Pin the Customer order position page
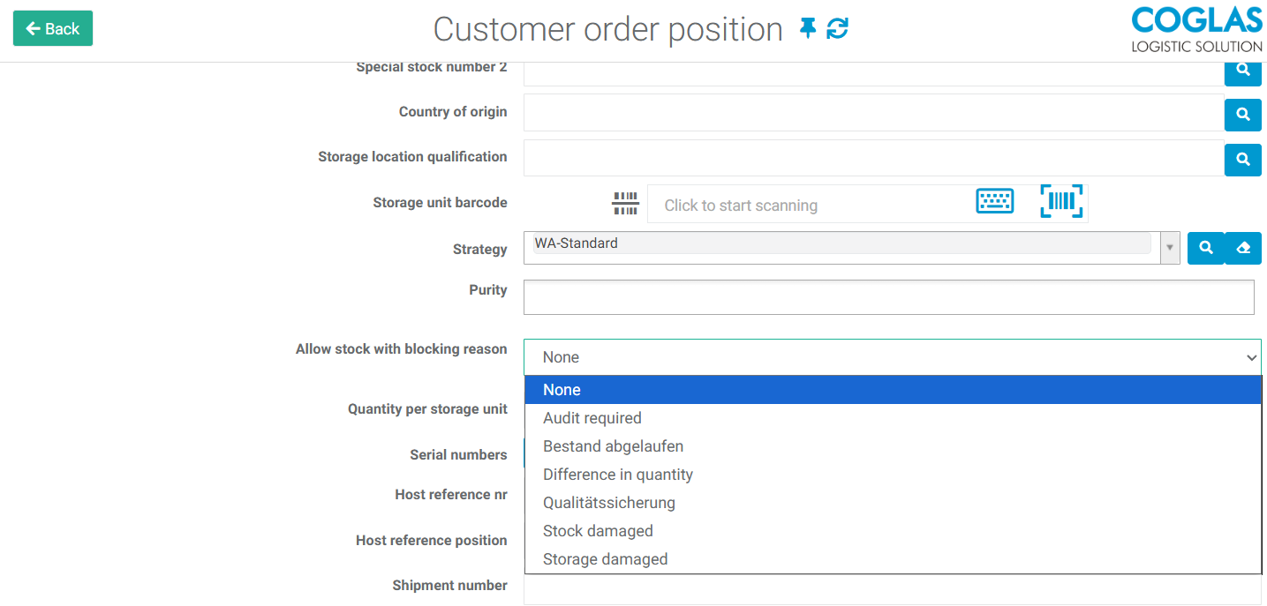 pos(807,29)
